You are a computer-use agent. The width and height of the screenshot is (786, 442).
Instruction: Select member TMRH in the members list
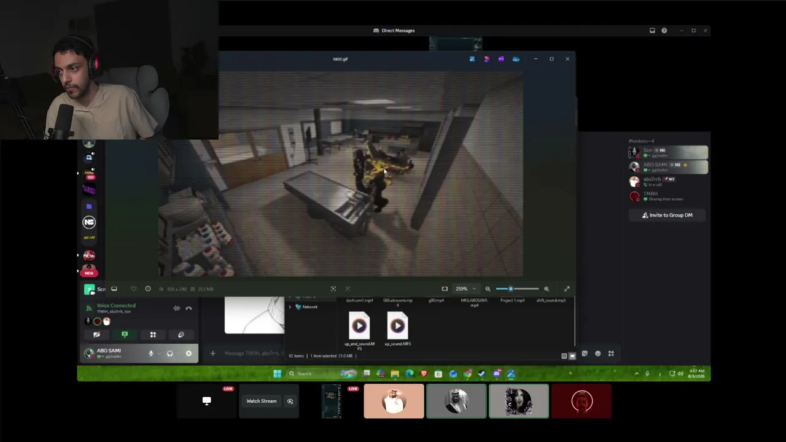[x=668, y=196]
